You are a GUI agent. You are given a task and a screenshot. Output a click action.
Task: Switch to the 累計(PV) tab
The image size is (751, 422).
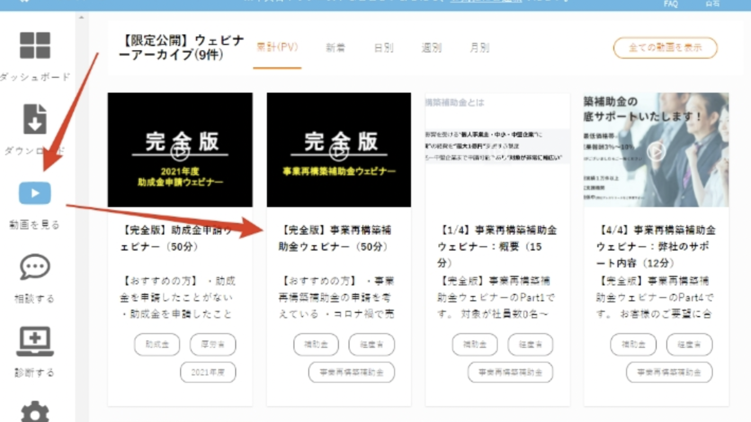pyautogui.click(x=277, y=48)
